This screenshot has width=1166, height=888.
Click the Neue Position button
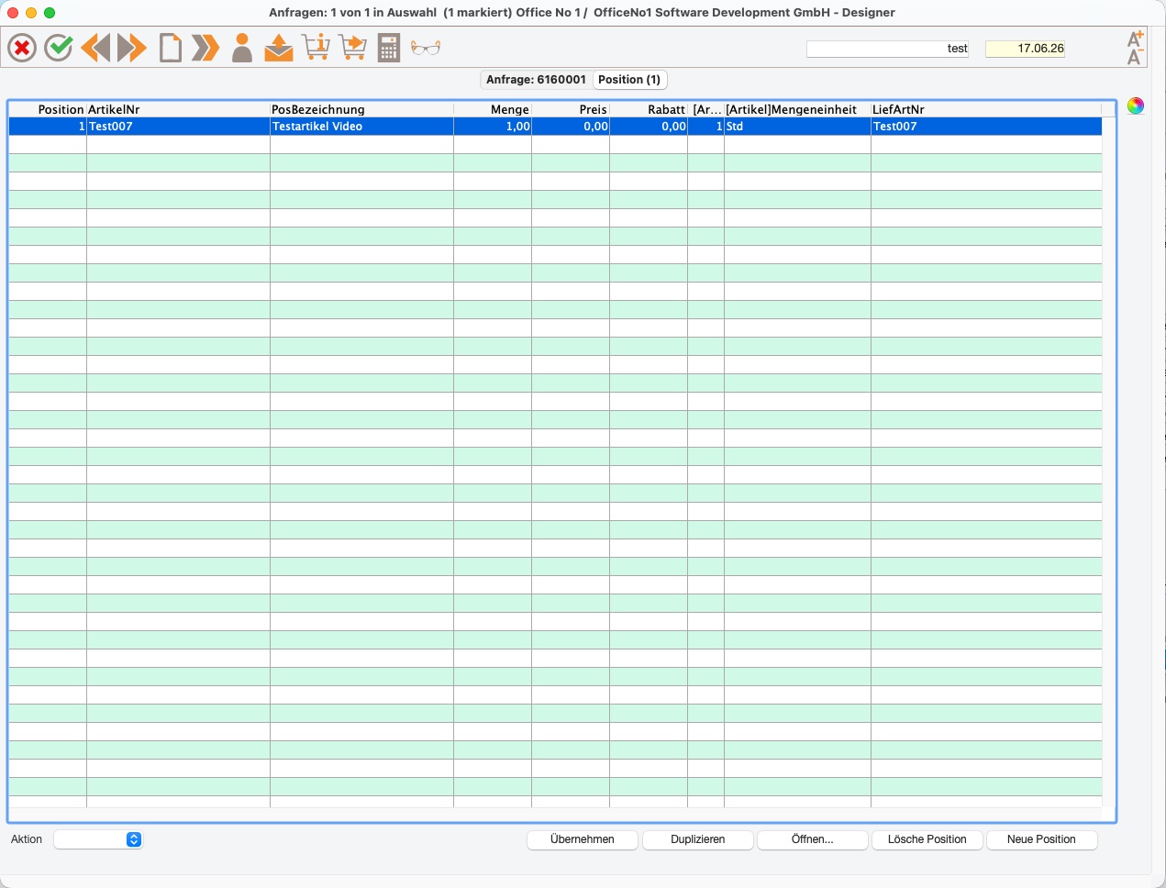(1041, 839)
